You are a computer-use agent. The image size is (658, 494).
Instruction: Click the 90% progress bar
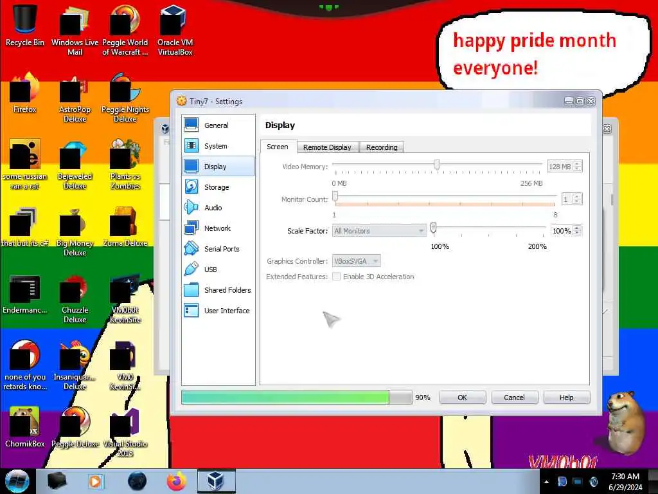(297, 398)
